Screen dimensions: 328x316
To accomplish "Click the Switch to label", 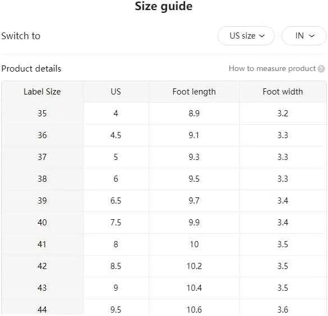I will pyautogui.click(x=21, y=36).
